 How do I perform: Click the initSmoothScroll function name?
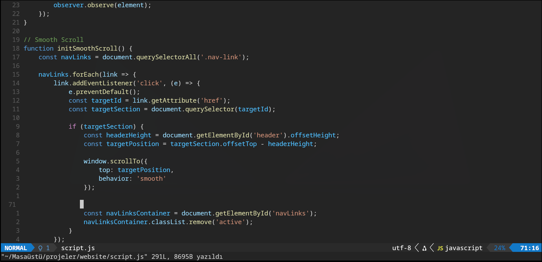[x=87, y=48]
